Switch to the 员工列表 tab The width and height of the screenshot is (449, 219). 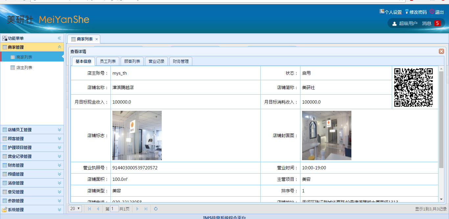pos(108,61)
